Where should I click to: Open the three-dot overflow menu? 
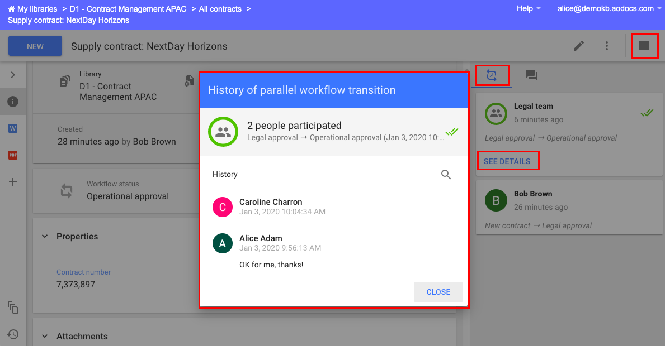tap(607, 46)
